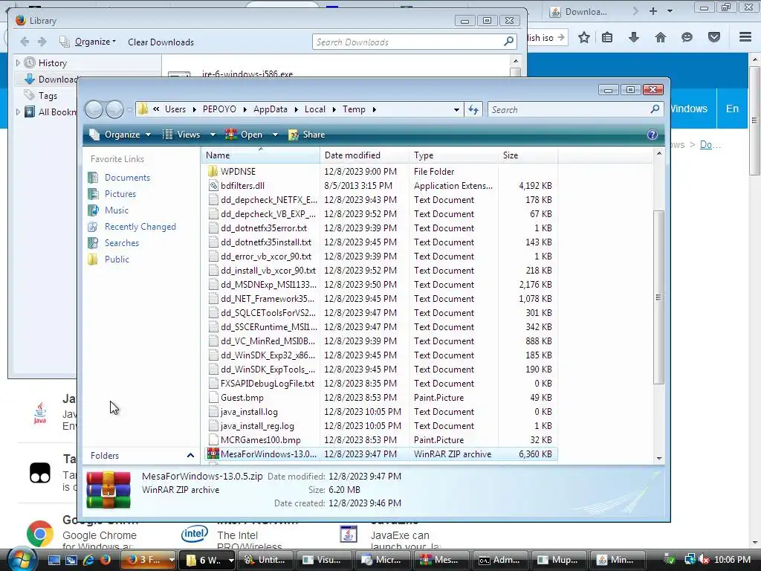Select the java_install.log file

(x=249, y=411)
